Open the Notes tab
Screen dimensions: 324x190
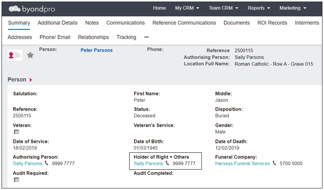point(92,23)
